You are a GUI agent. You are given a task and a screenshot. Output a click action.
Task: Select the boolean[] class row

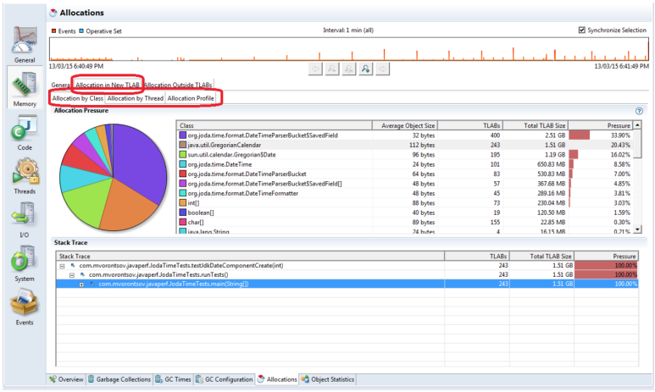(x=405, y=213)
